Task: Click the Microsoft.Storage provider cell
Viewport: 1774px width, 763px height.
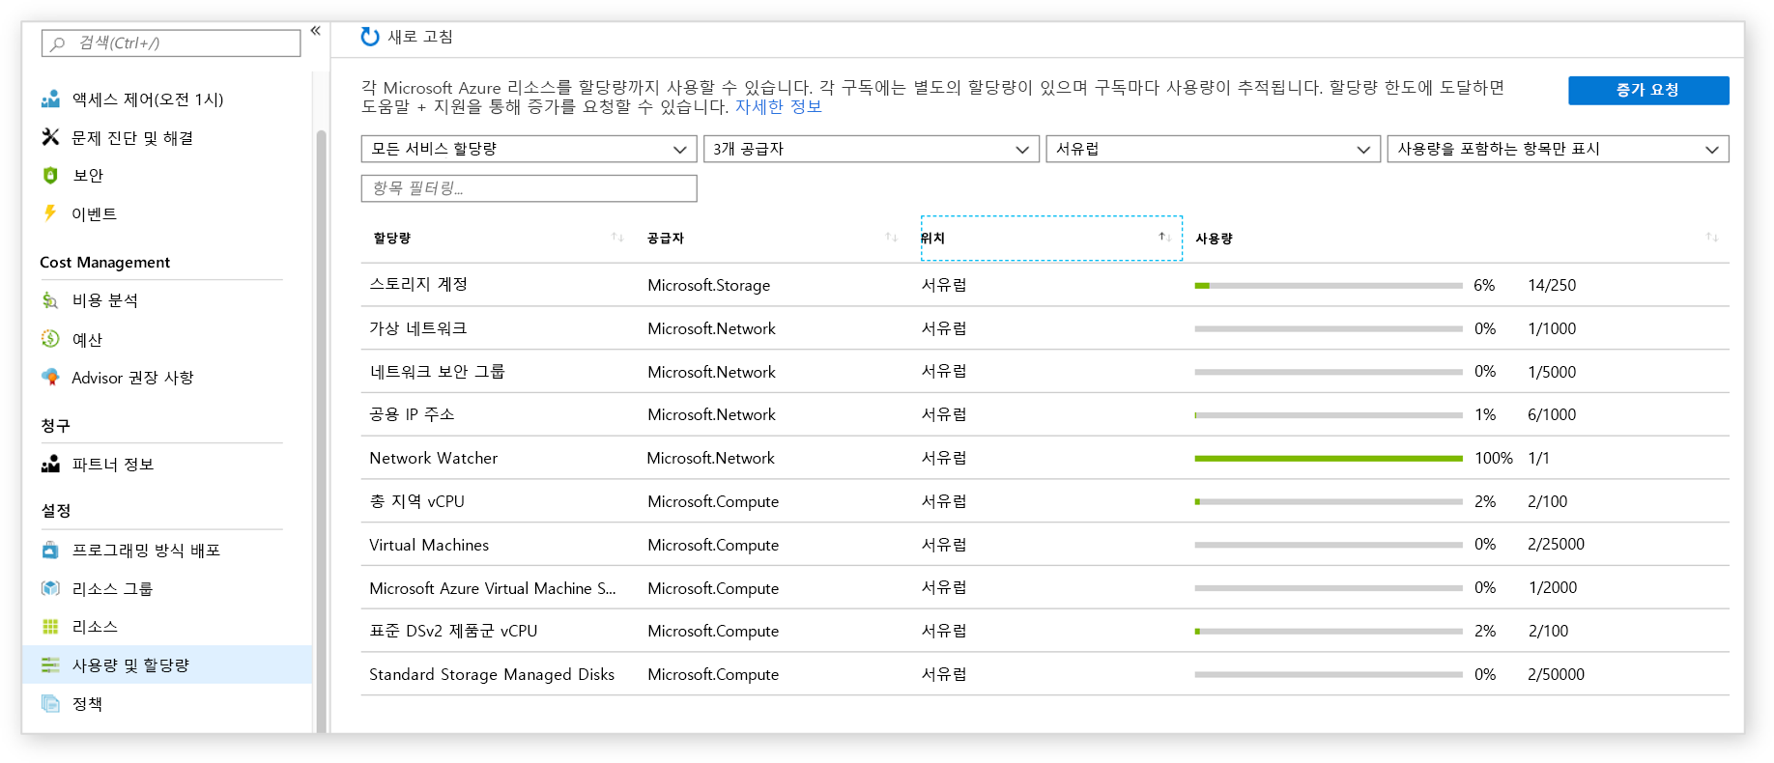Action: (x=708, y=286)
